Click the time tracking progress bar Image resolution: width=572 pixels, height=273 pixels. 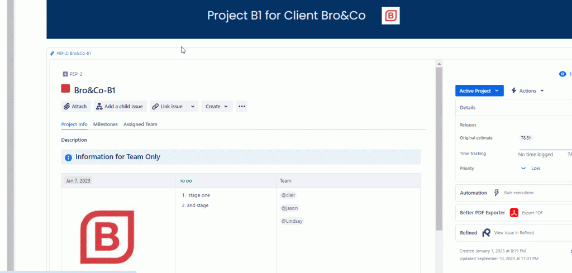(546, 150)
